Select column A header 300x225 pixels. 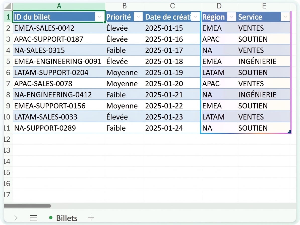pos(59,6)
